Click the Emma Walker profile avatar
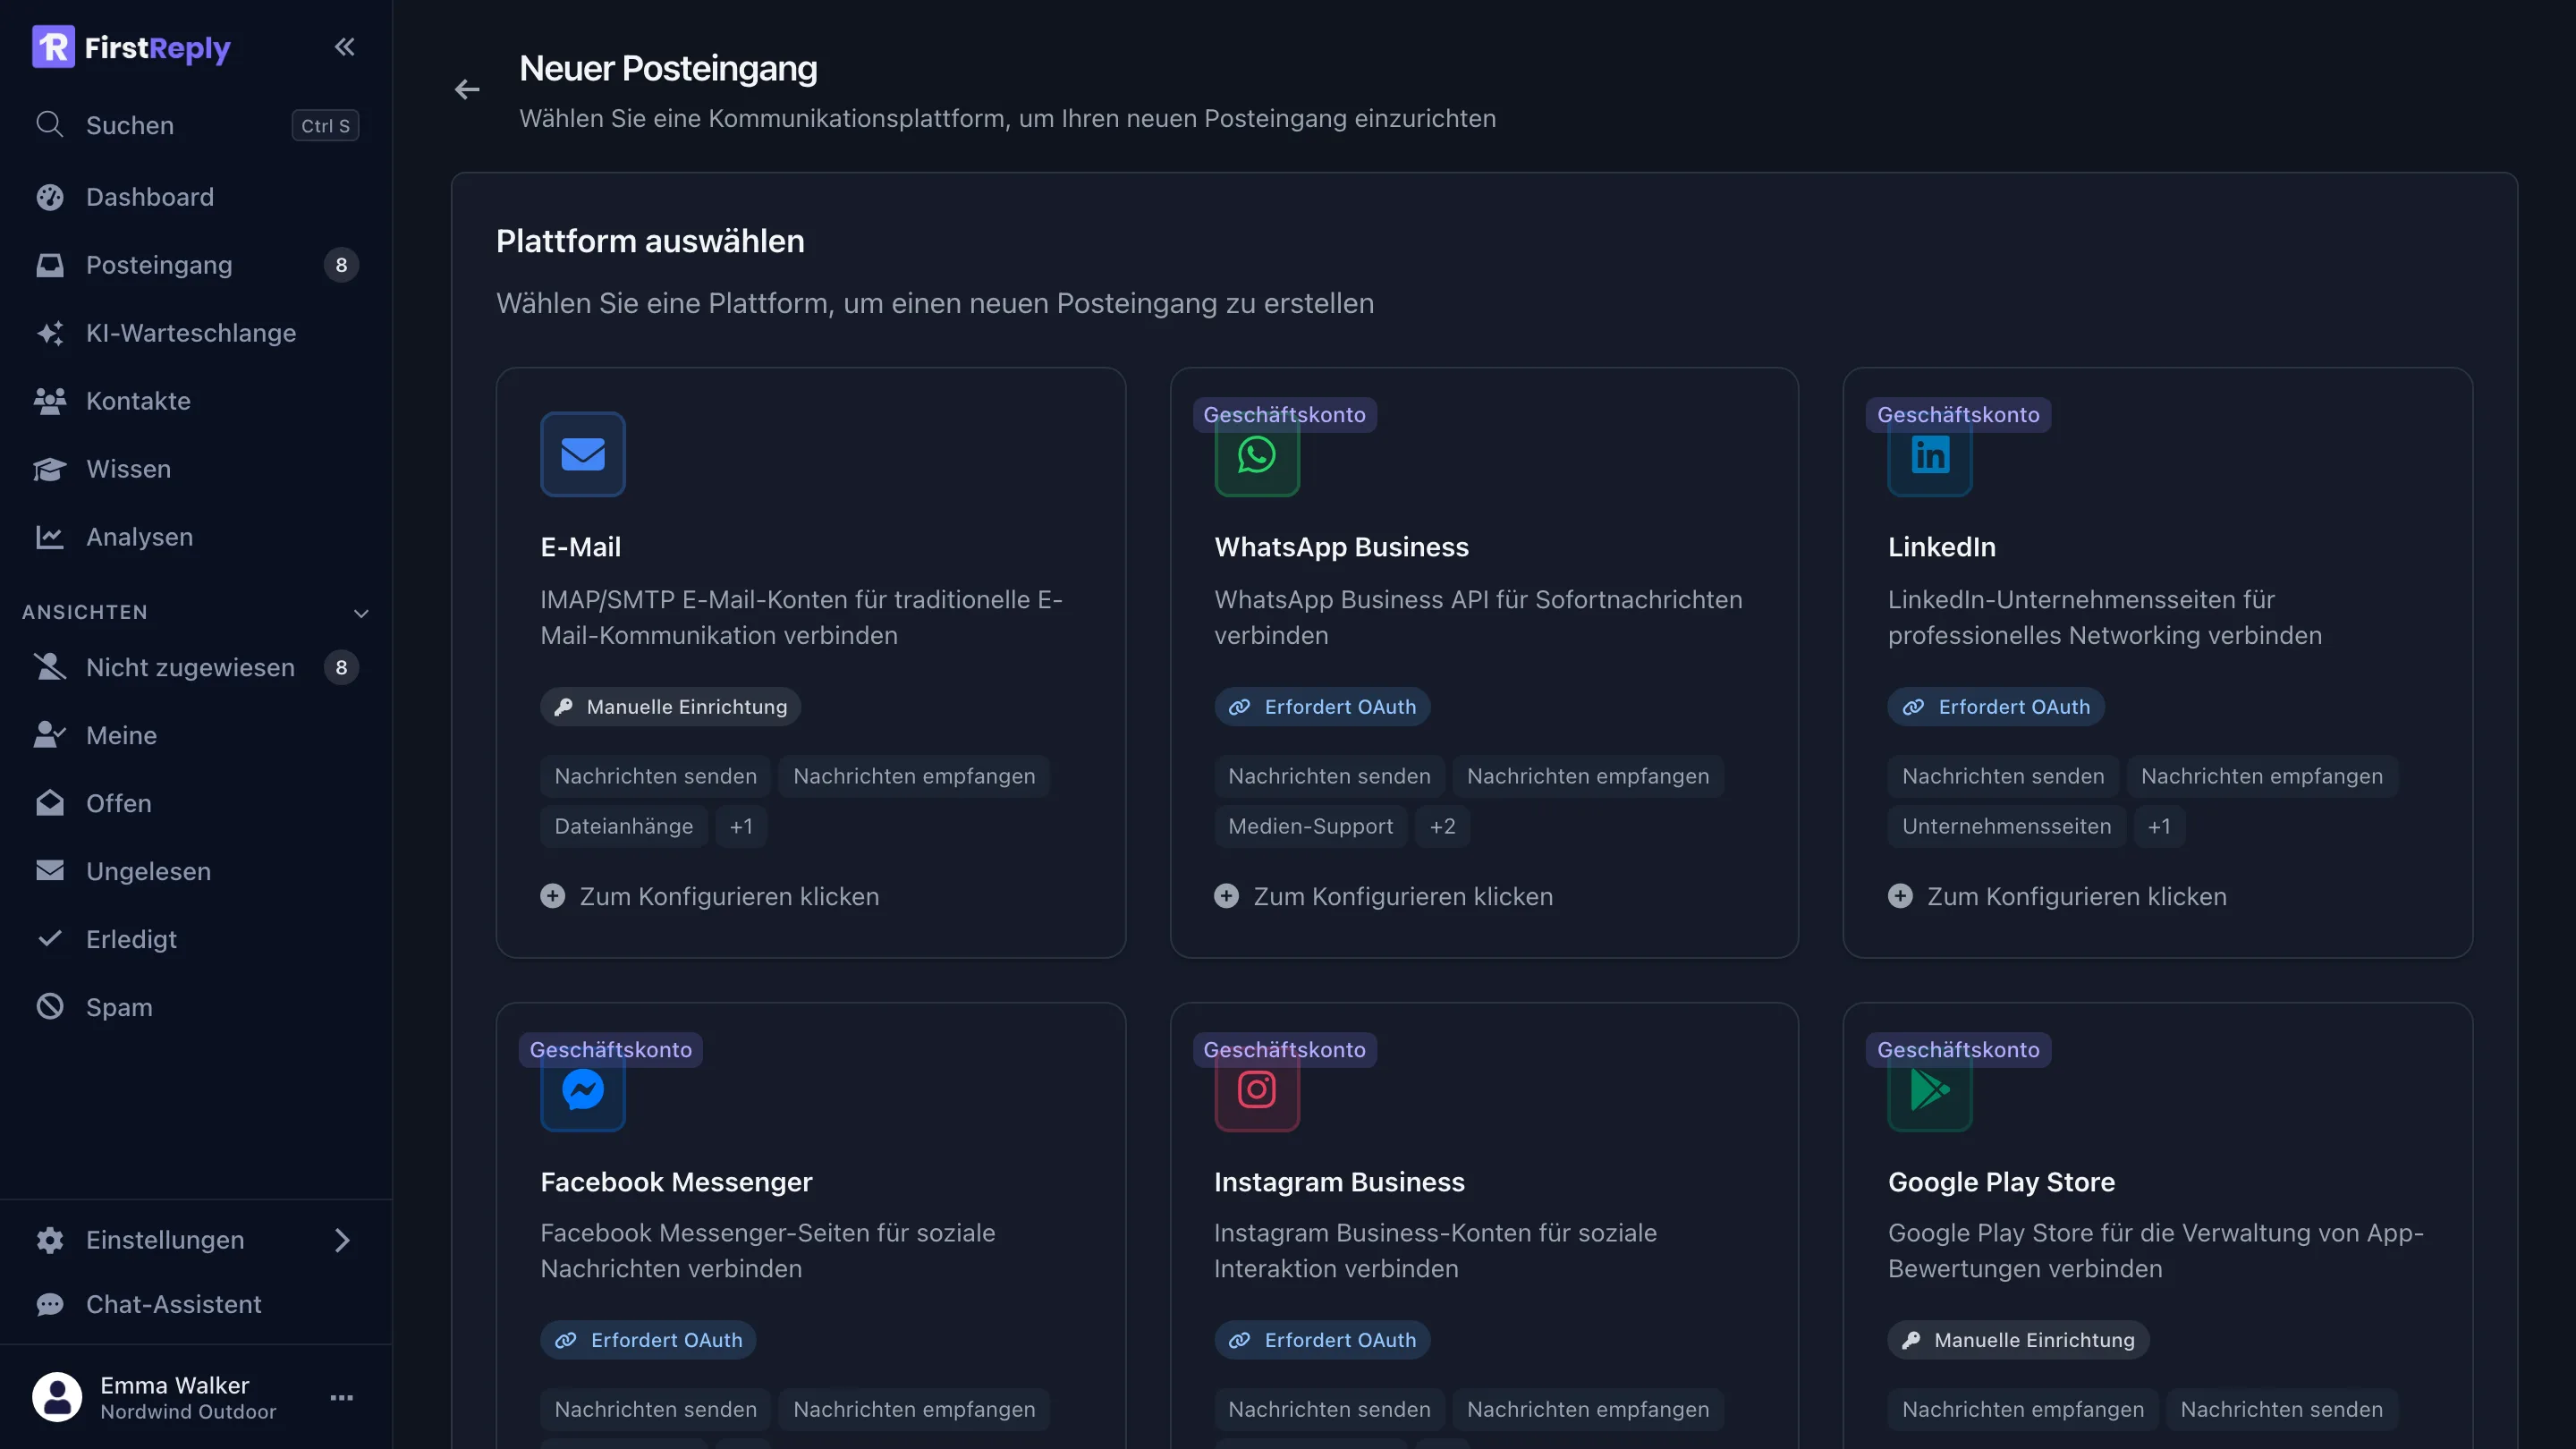Image resolution: width=2576 pixels, height=1449 pixels. coord(57,1397)
